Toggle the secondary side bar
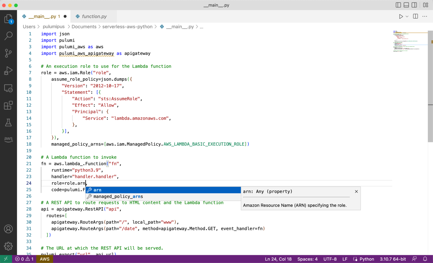This screenshot has width=433, height=263. point(414,5)
